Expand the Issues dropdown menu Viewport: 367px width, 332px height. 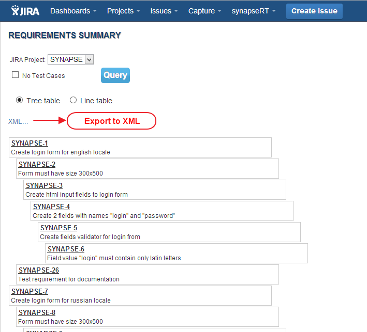164,11
